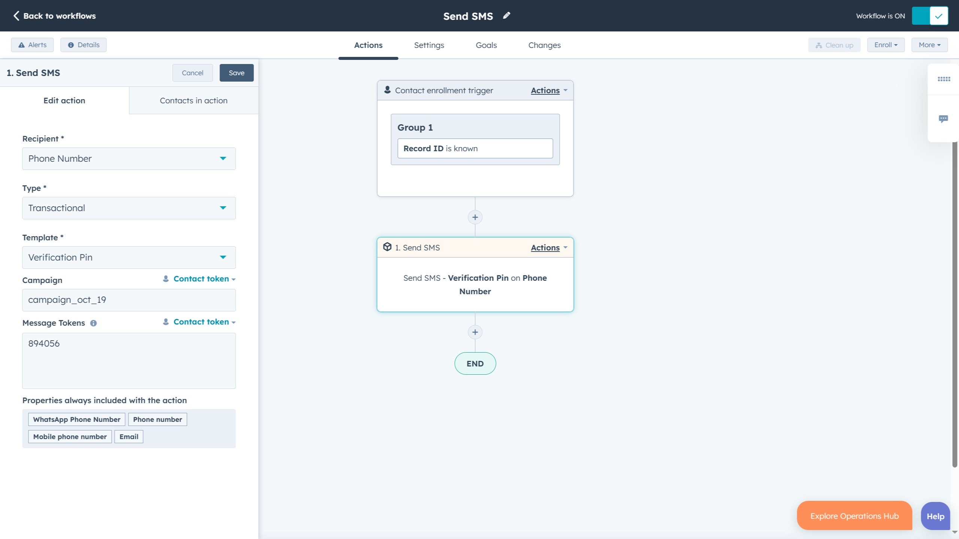Turn off the Workflow is ON switch
The width and height of the screenshot is (959, 539).
930,16
